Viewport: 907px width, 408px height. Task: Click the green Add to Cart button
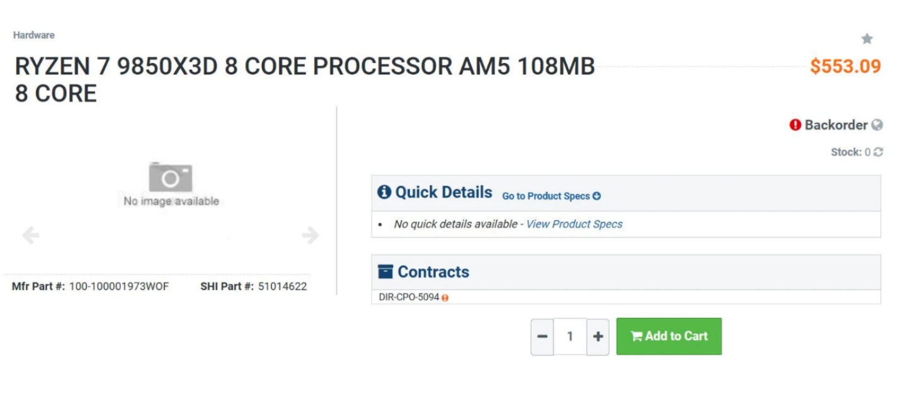point(669,336)
